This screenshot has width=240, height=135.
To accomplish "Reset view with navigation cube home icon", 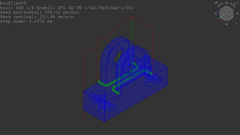I will [x=216, y=3].
